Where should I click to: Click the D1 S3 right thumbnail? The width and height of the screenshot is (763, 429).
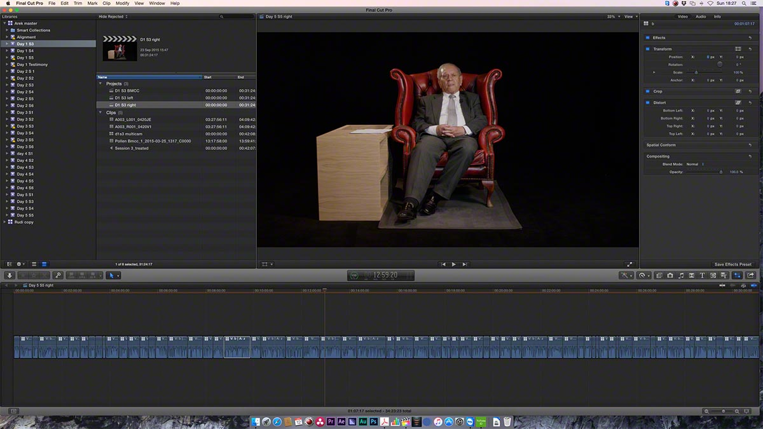120,48
